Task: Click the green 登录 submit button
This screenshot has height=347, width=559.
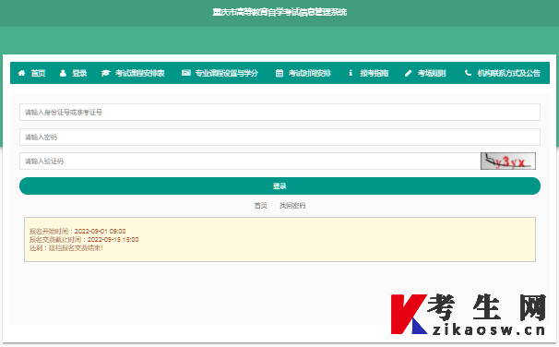Action: (x=279, y=186)
